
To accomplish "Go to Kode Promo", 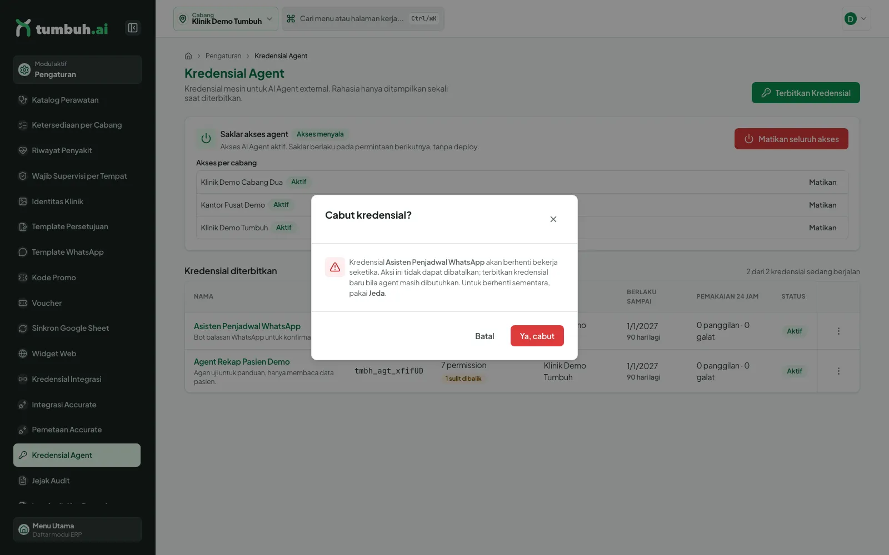I will tap(77, 277).
